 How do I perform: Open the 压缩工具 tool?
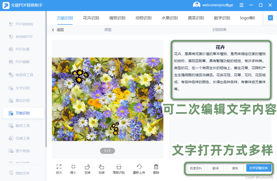[23, 139]
